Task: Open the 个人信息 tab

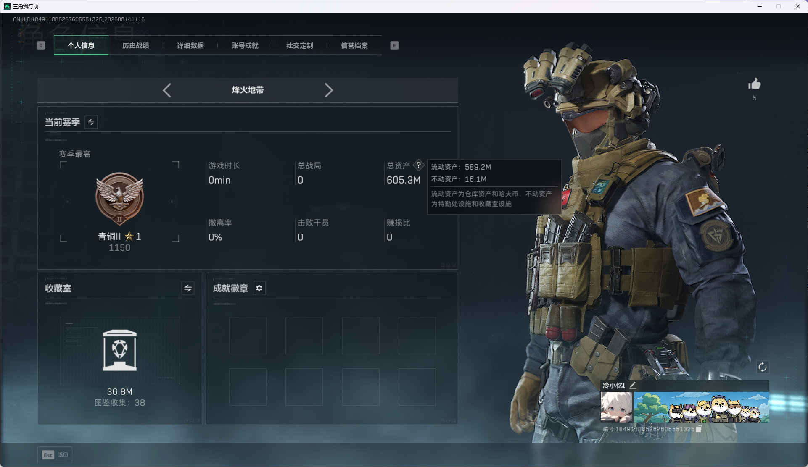Action: point(81,45)
